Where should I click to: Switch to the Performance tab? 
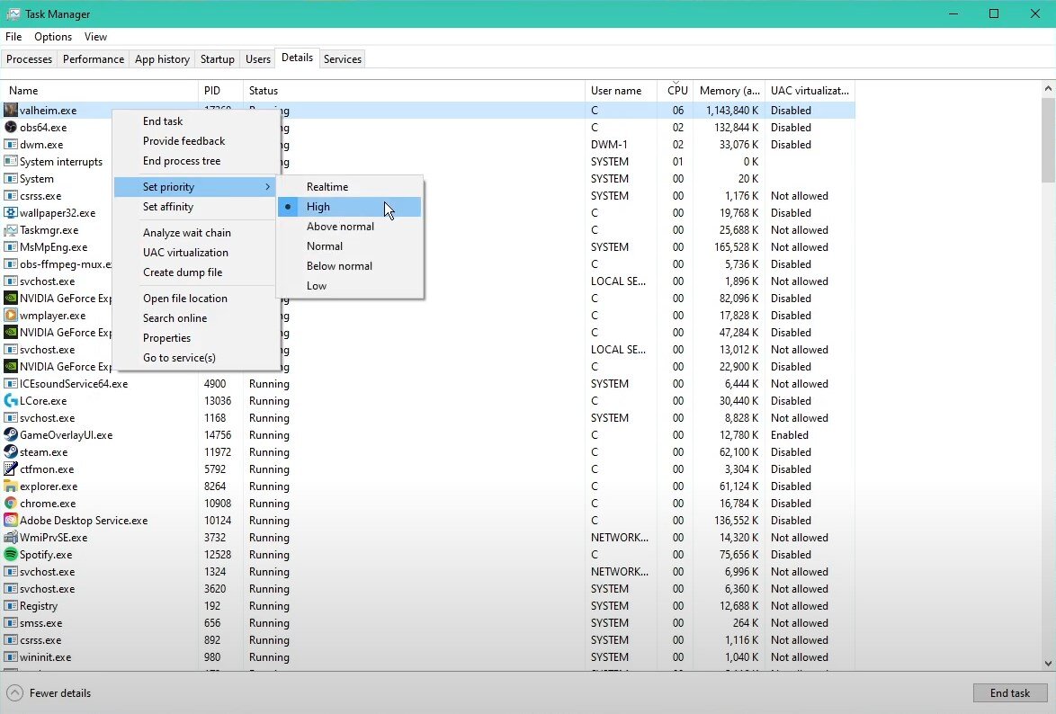tap(94, 59)
